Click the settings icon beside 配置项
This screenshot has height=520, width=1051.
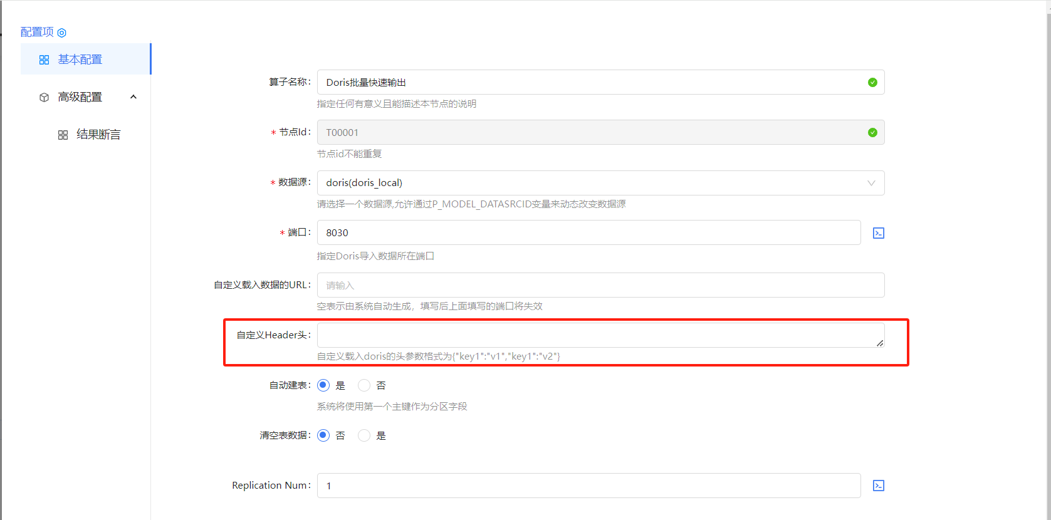tap(62, 33)
